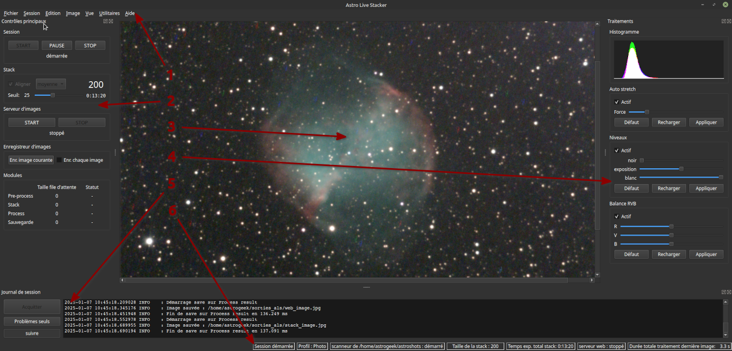Image resolution: width=732 pixels, height=351 pixels.
Task: Expand the Image menu
Action: [x=73, y=13]
